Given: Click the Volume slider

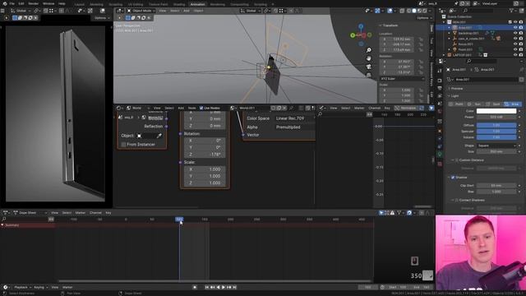Looking at the screenshot, I should pyautogui.click(x=496, y=137).
